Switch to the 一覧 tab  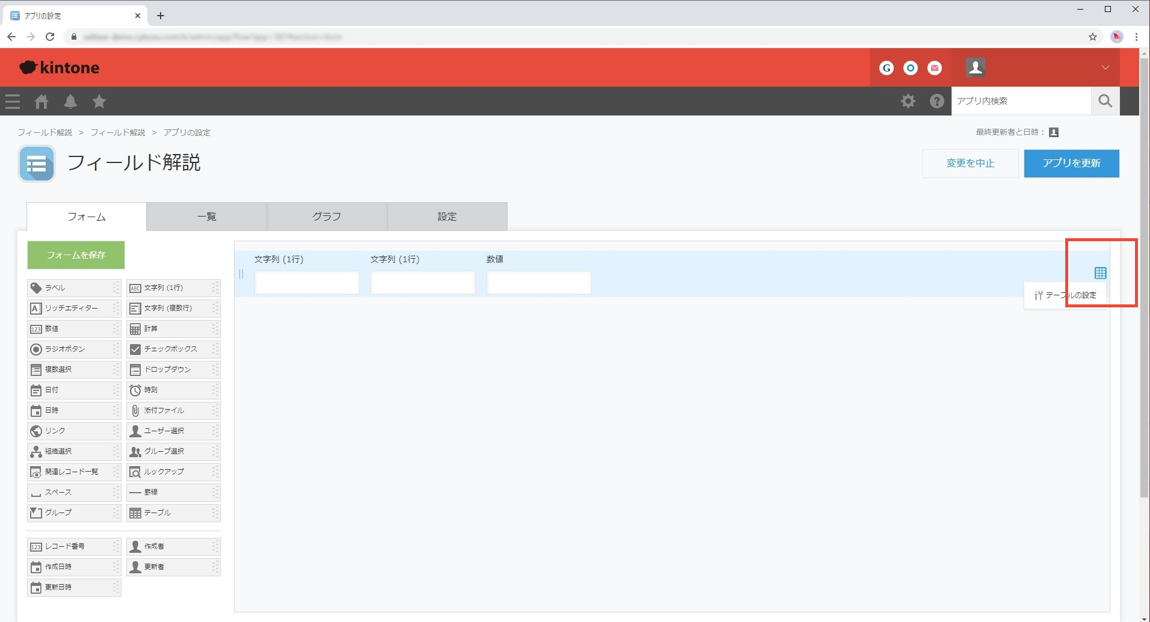tap(207, 217)
